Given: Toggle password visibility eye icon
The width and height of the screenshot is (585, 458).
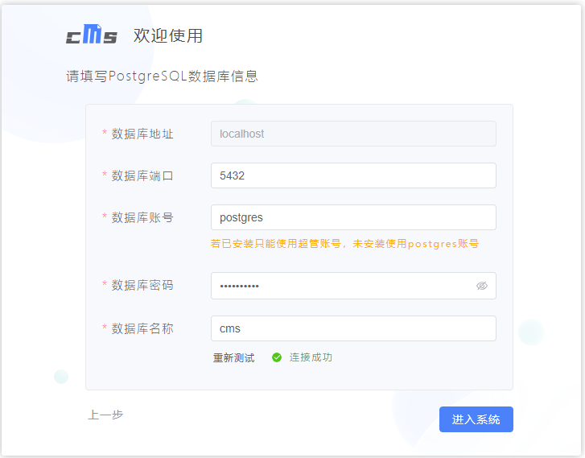Looking at the screenshot, I should click(x=482, y=286).
